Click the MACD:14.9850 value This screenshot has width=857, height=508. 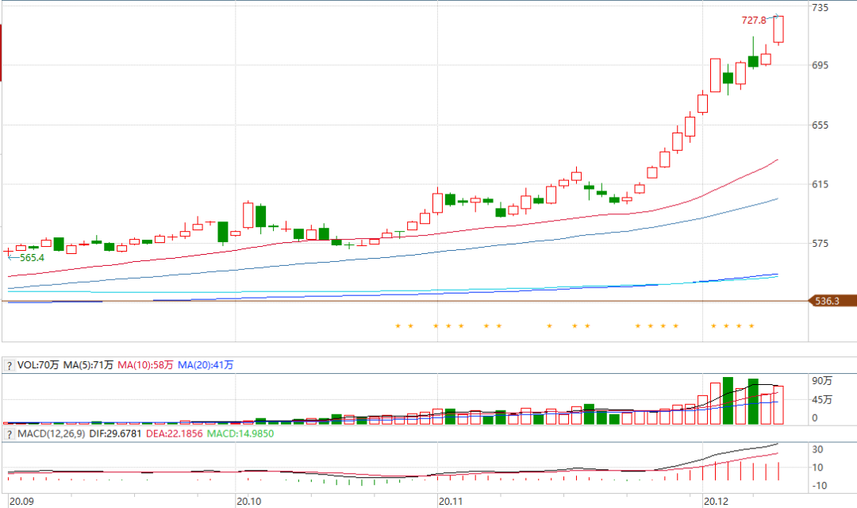(240, 433)
